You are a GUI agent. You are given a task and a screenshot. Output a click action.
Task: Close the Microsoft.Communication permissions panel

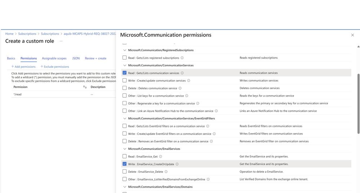(352, 35)
